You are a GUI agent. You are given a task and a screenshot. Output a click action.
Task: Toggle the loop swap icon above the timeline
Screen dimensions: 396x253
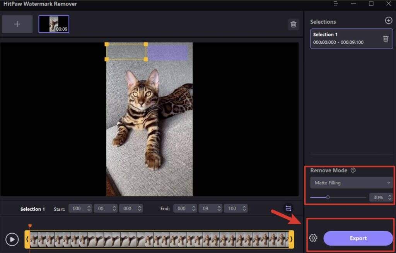click(x=288, y=208)
